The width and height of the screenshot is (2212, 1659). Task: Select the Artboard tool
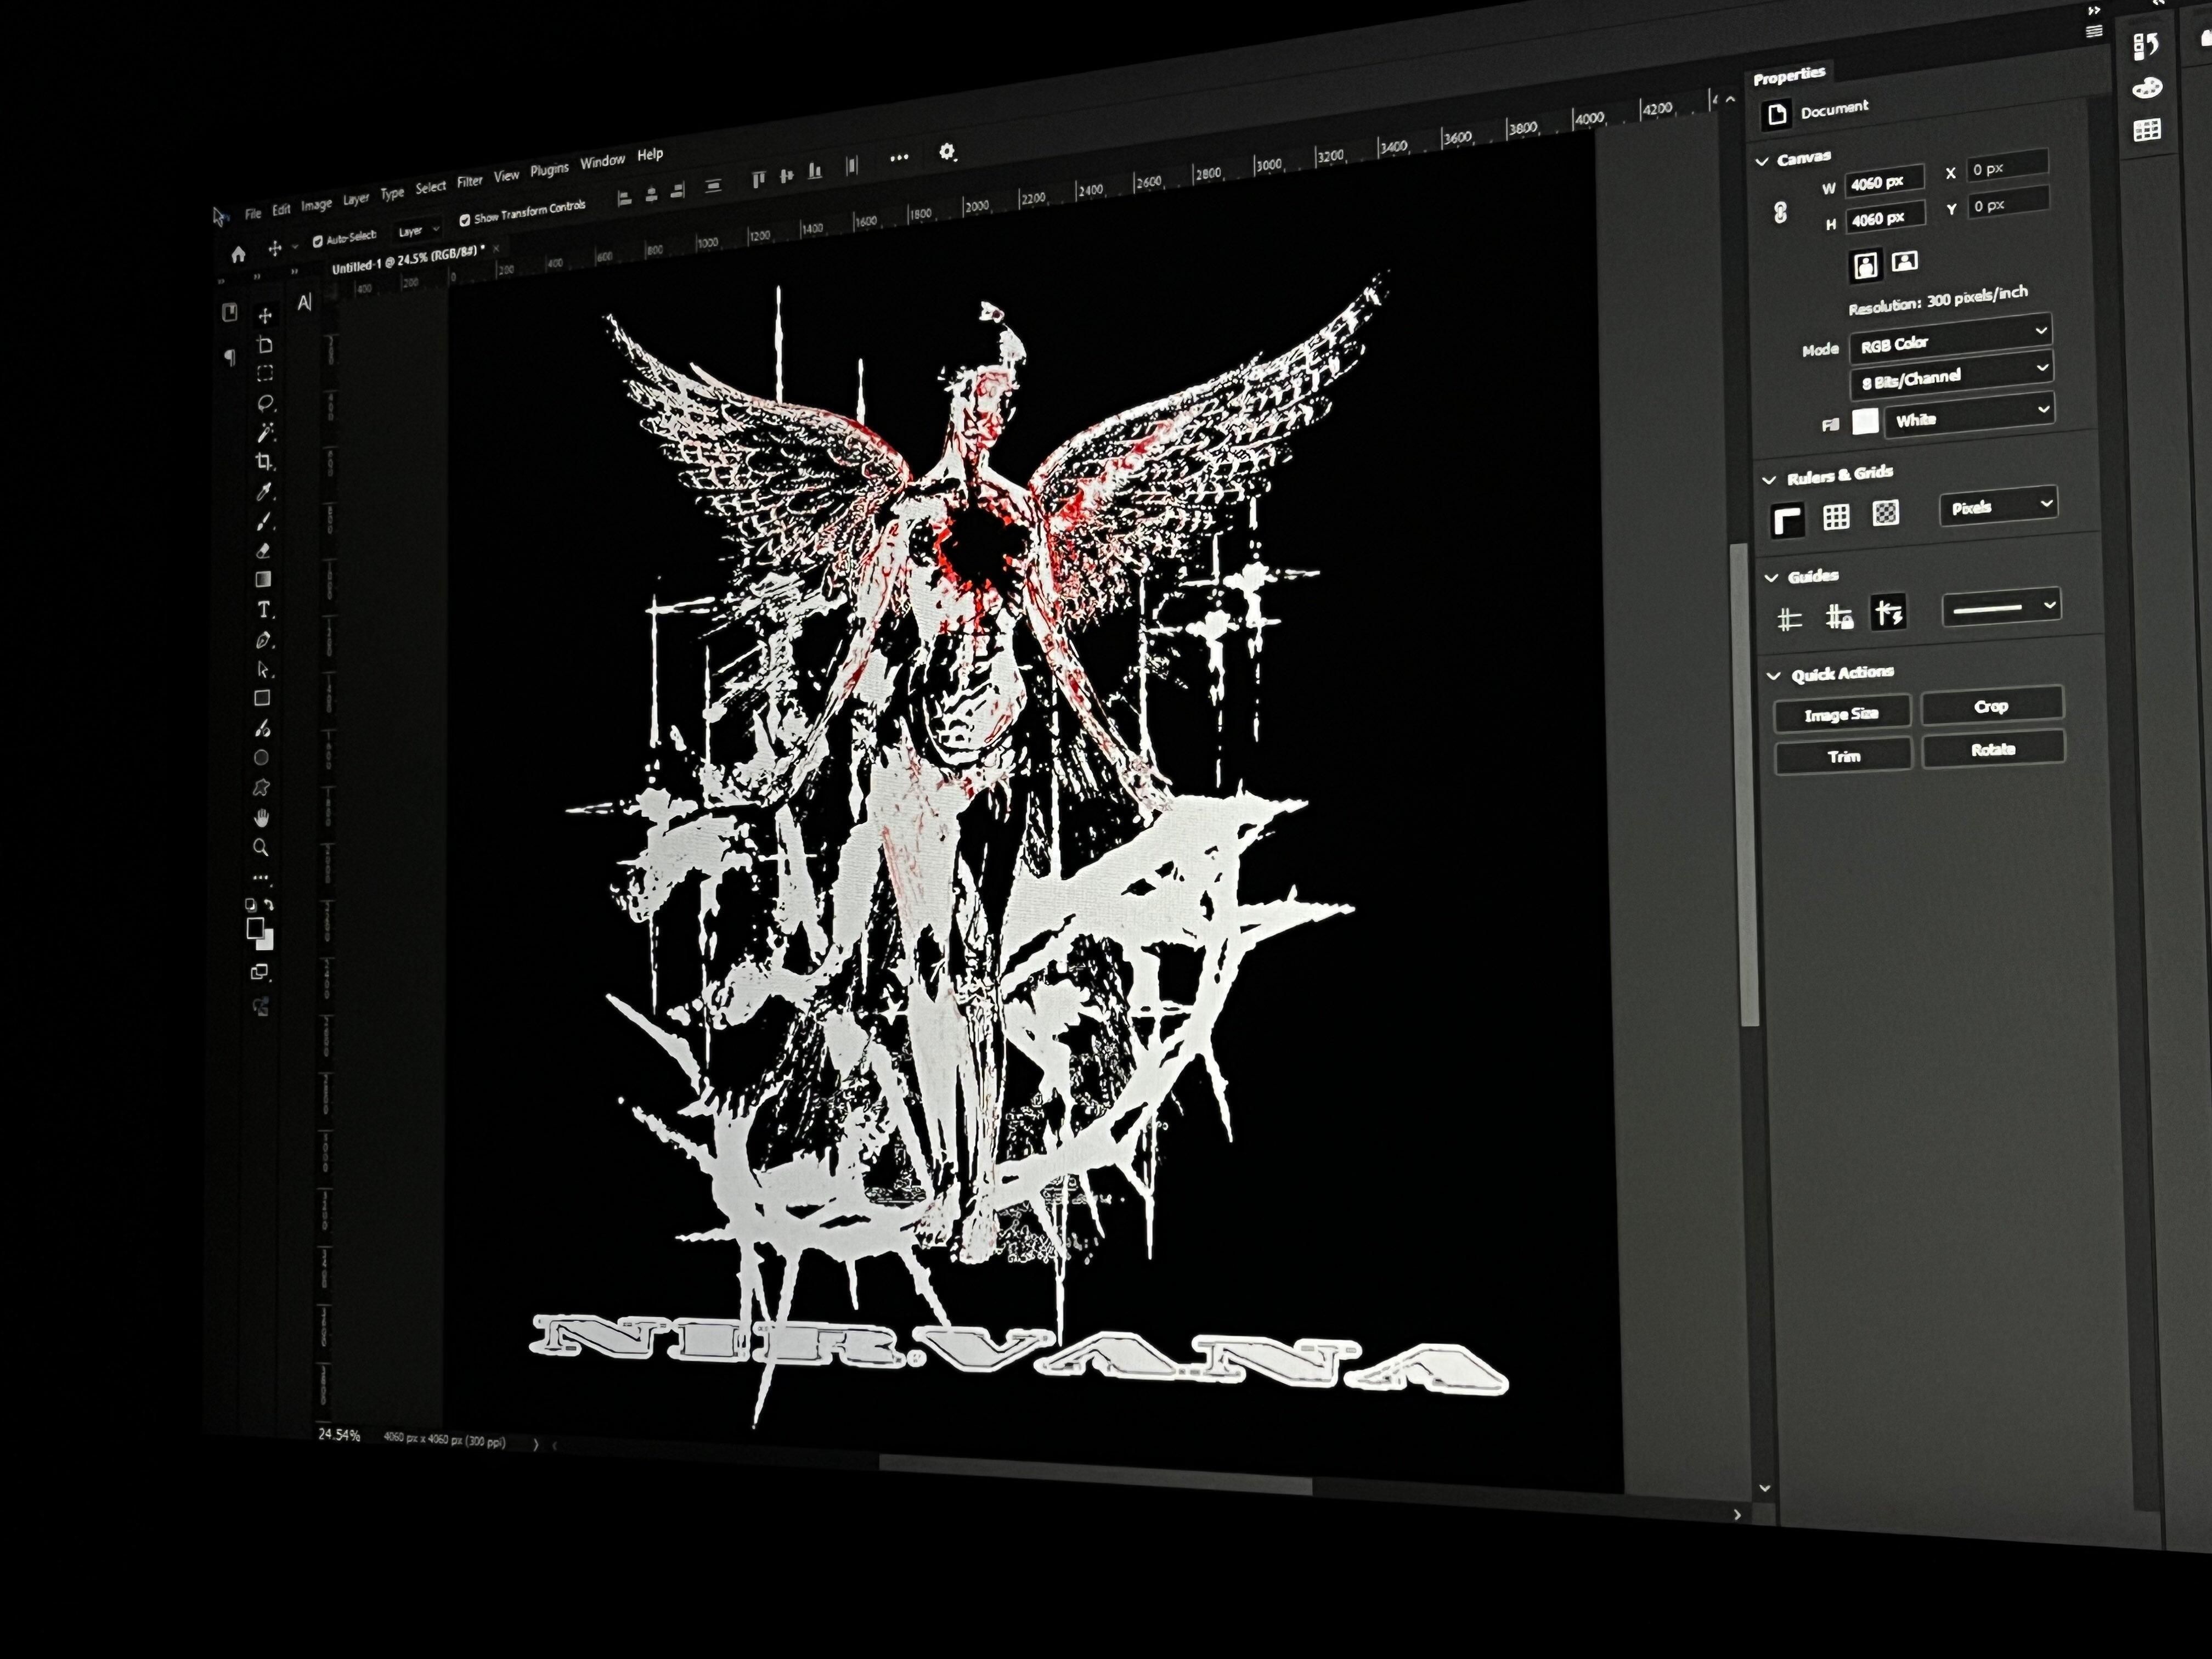tap(265, 345)
